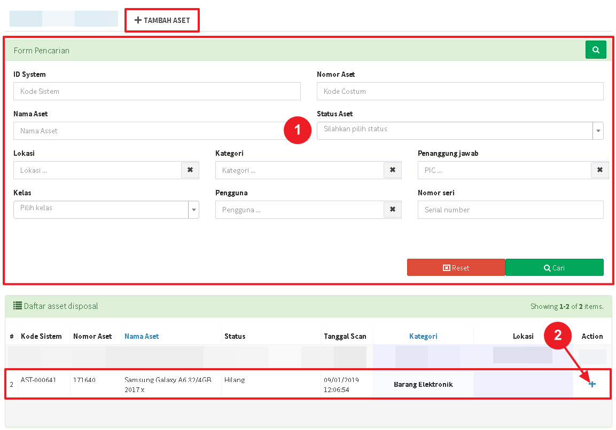Image resolution: width=616 pixels, height=430 pixels.
Task: Click the Nomor Aset input field
Action: point(459,91)
